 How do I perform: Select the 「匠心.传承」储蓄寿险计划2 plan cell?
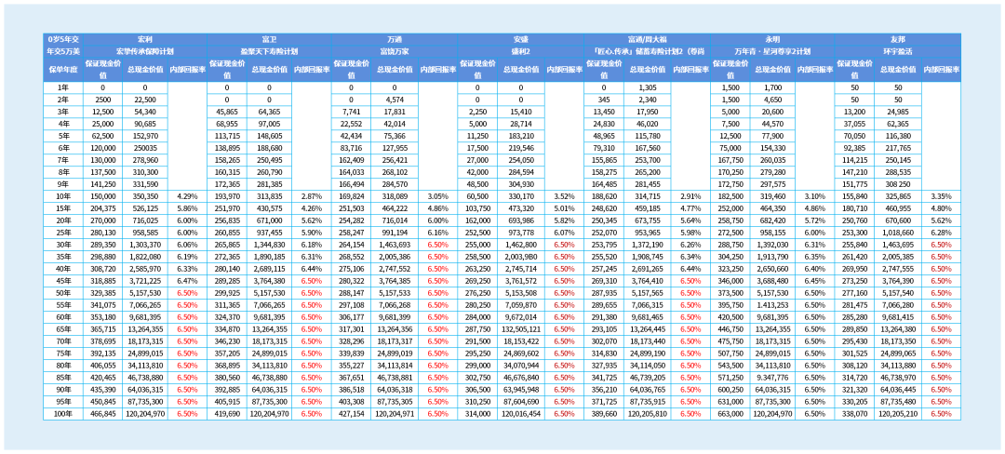pyautogui.click(x=647, y=50)
